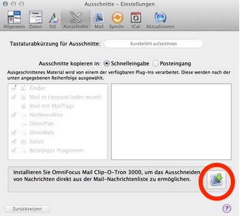This screenshot has width=241, height=216.
Task: Click the OmniPlan icon in list
Action: pyautogui.click(x=23, y=124)
